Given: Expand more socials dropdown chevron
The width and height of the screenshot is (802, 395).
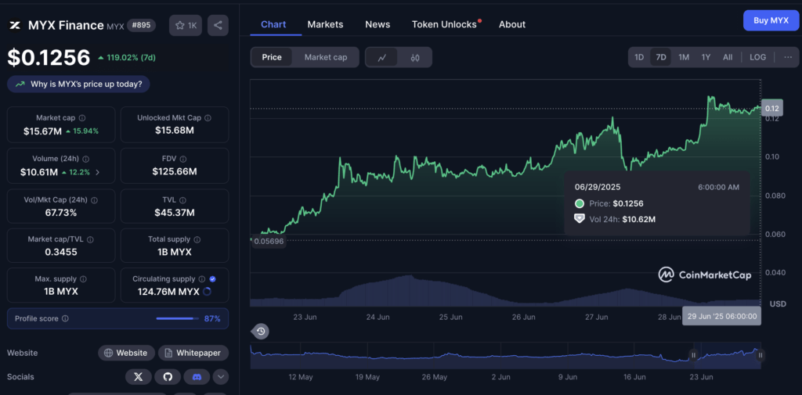Looking at the screenshot, I should pos(220,377).
